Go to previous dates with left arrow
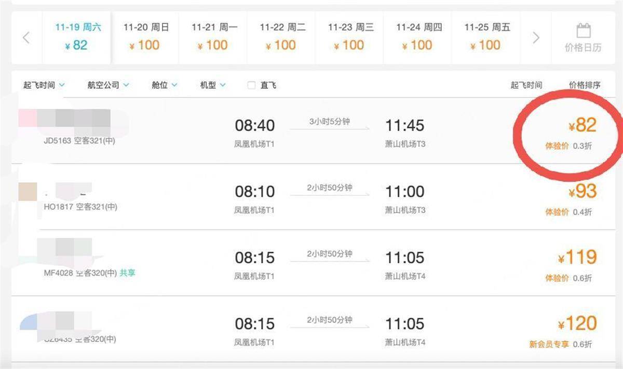 (x=26, y=38)
